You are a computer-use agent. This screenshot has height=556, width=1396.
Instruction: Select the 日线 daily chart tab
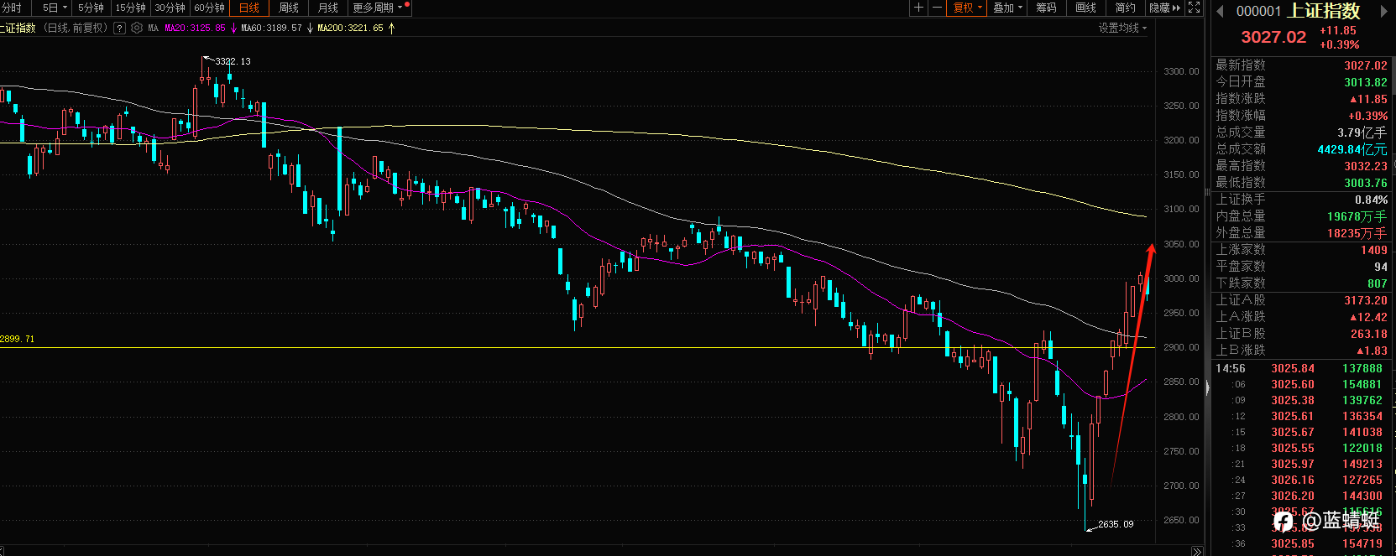pos(249,8)
